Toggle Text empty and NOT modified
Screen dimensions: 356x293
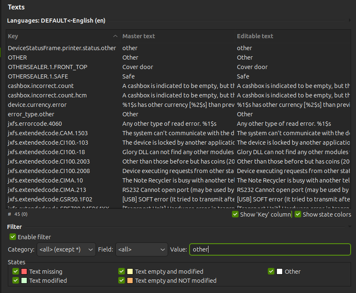tap(122, 280)
